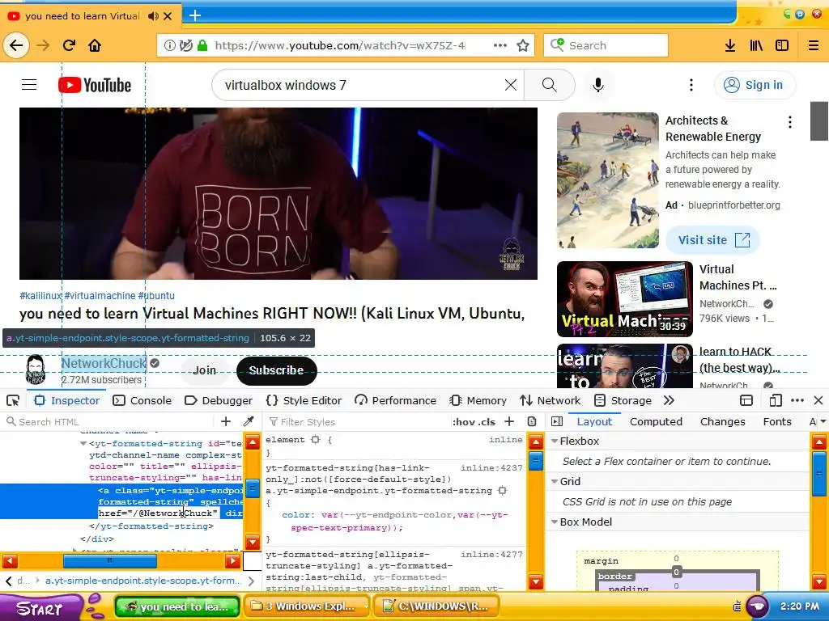Toggle the three-pane inspector icon

pos(557,421)
